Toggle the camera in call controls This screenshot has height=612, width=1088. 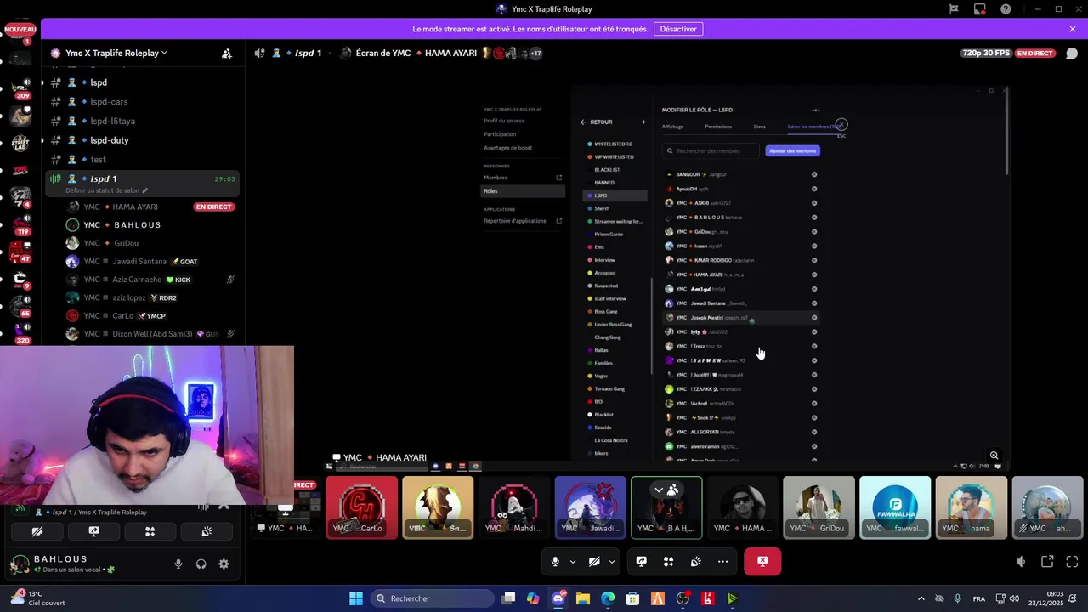click(594, 561)
